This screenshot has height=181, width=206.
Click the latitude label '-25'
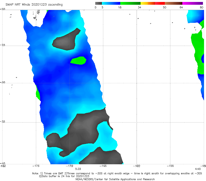(3, 45)
